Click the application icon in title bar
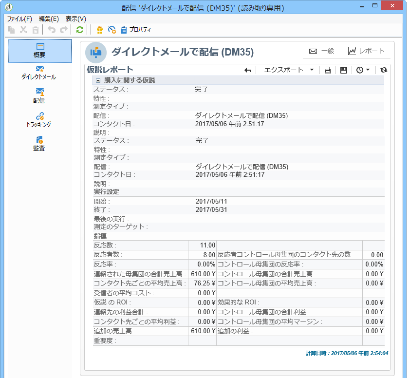This screenshot has height=378, width=409. click(x=9, y=7)
